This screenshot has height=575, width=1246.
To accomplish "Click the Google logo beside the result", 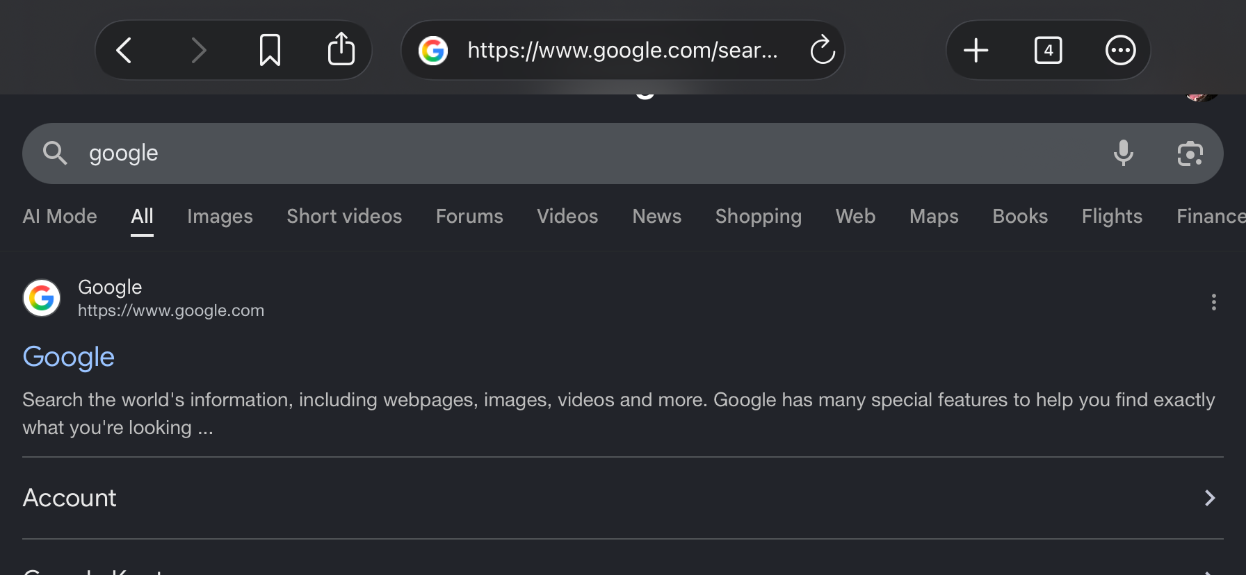I will [42, 298].
